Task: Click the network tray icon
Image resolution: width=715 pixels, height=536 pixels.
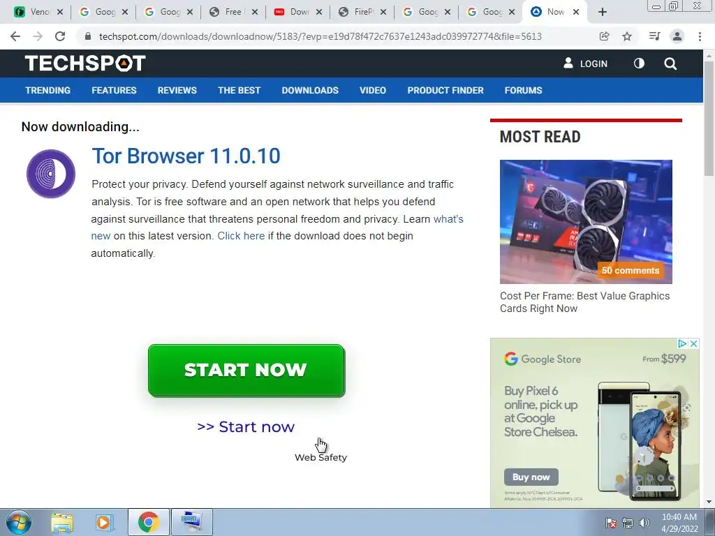Action: point(628,522)
